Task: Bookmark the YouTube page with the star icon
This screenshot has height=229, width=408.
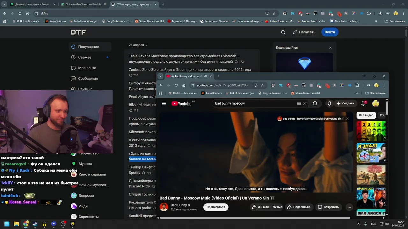Action: (262, 85)
